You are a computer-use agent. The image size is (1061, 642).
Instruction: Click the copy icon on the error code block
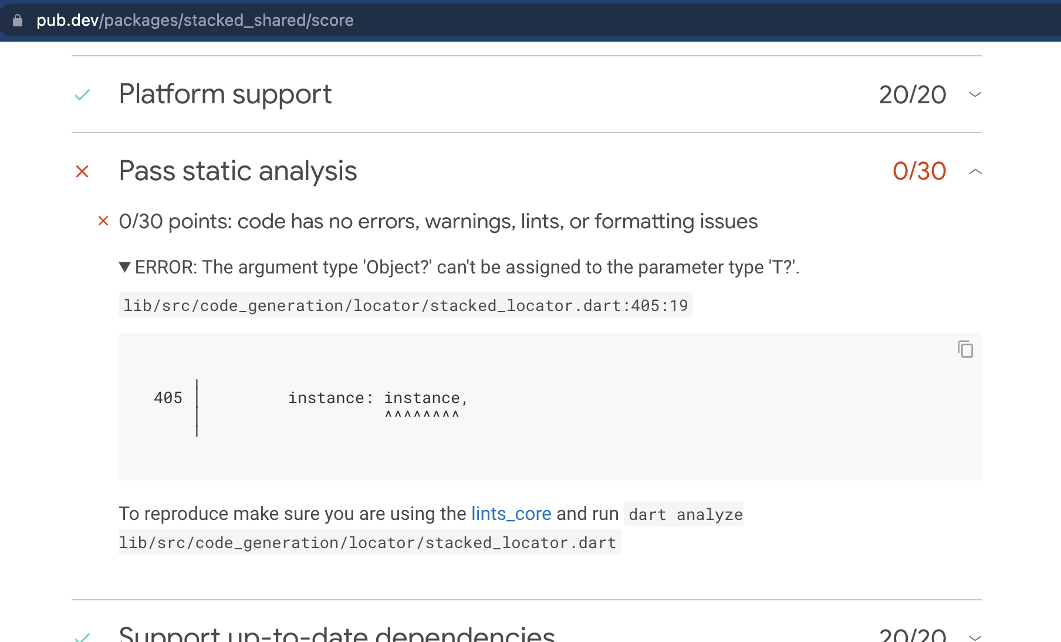point(966,350)
